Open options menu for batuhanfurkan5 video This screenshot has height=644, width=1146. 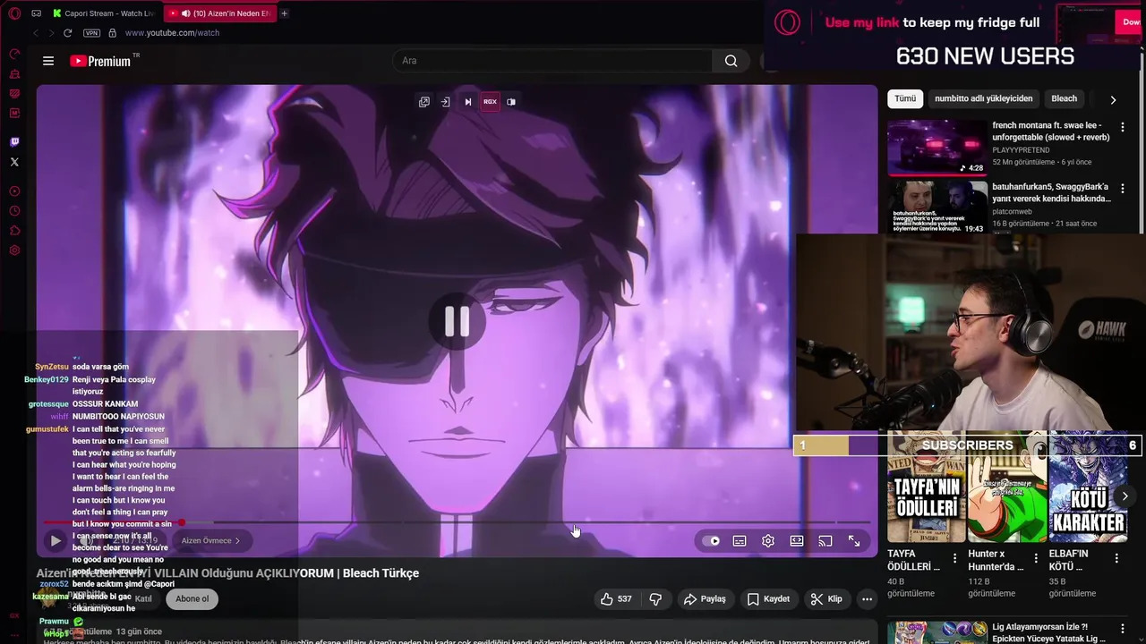click(1122, 189)
